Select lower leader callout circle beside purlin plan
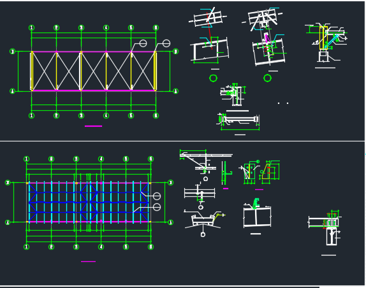366x288 pixels. pos(157,207)
